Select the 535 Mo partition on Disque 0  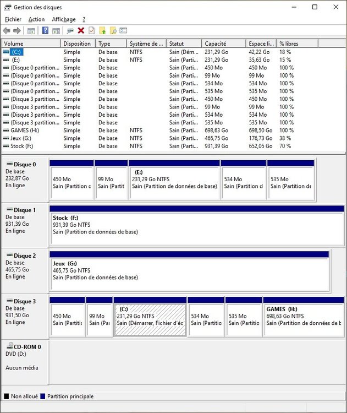coord(291,180)
